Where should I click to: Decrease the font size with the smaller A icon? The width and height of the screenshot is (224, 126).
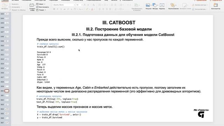point(88,5)
